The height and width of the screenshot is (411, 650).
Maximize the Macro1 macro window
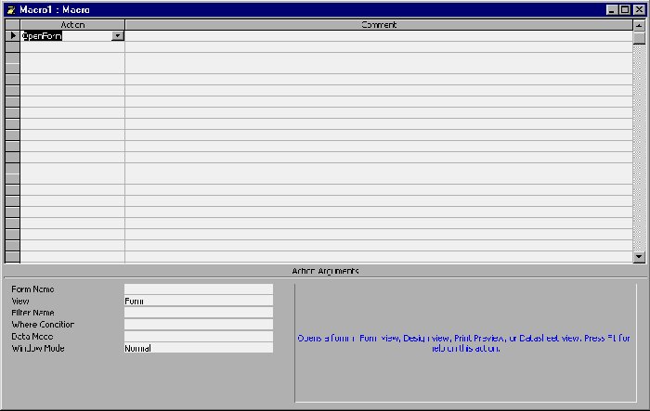tap(624, 8)
